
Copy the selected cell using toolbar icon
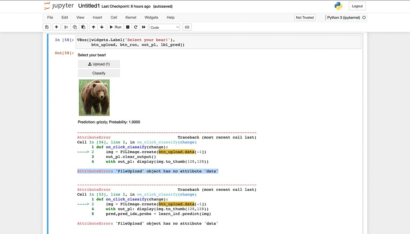tap(75, 27)
